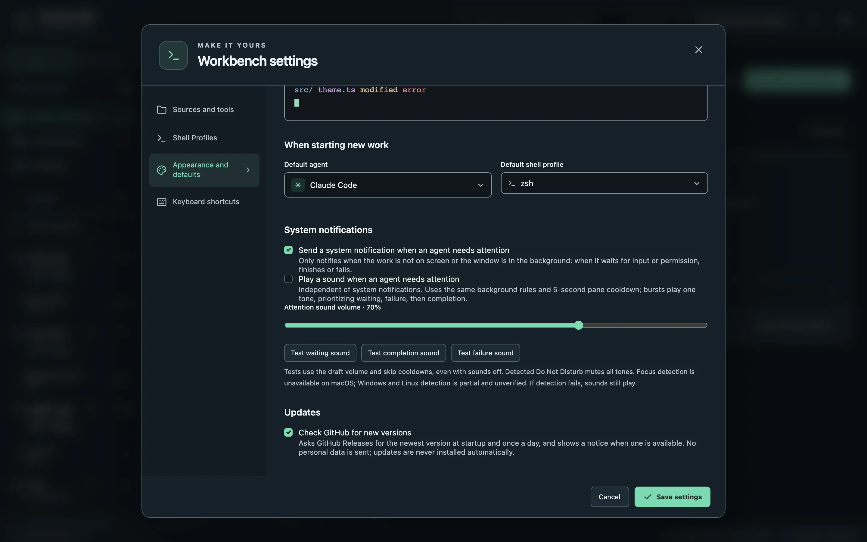Click the 'System notifications' heading
Screen dimensions: 867x542
click(328, 230)
